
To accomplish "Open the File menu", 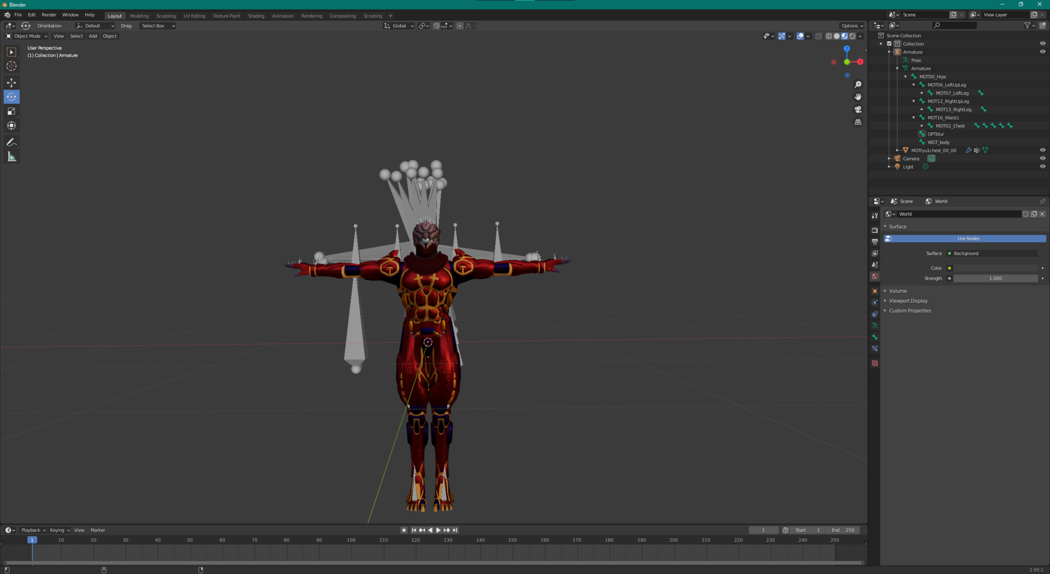I will (x=18, y=15).
